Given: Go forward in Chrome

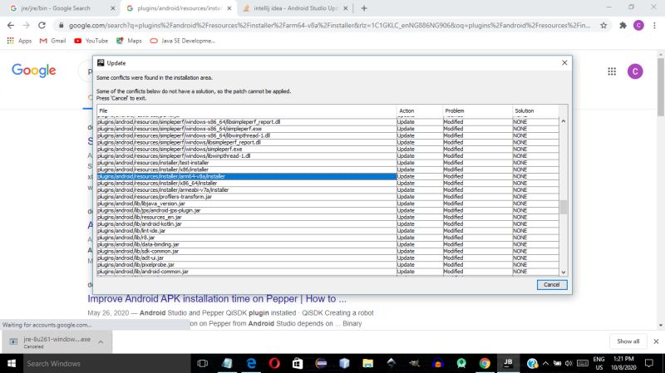Looking at the screenshot, I should [x=26, y=26].
